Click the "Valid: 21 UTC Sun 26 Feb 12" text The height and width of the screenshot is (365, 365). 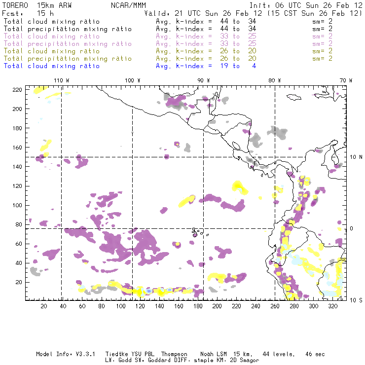click(203, 13)
